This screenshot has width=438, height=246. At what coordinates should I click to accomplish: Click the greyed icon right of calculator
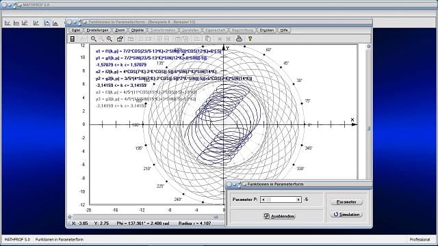(x=81, y=39)
